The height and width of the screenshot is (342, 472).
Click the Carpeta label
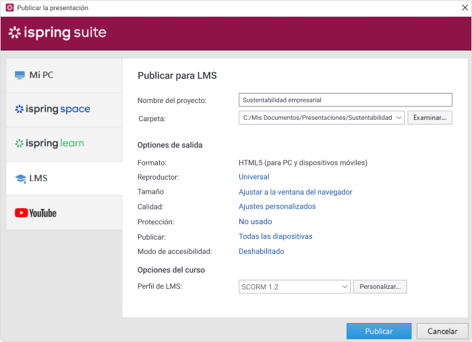point(152,118)
